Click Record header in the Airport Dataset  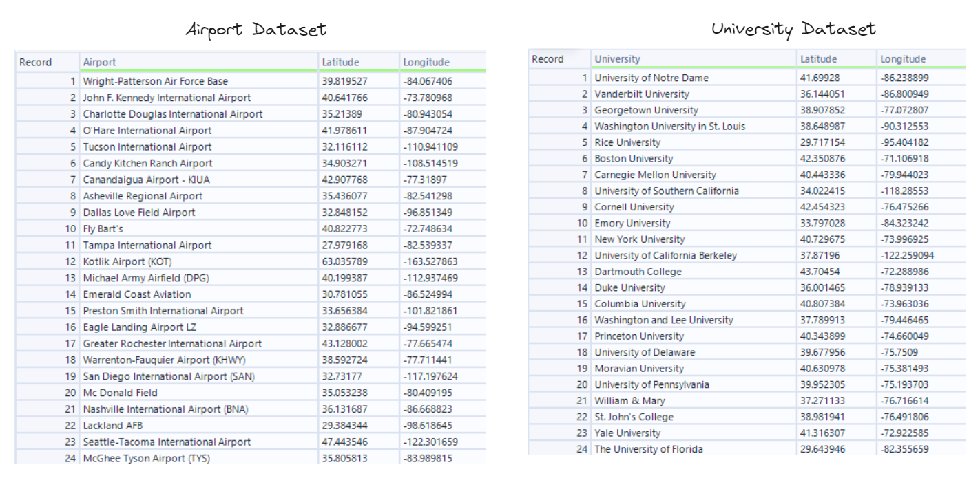pos(36,63)
